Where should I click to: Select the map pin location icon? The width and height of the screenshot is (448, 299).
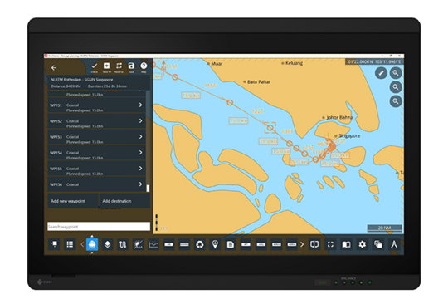point(215,244)
